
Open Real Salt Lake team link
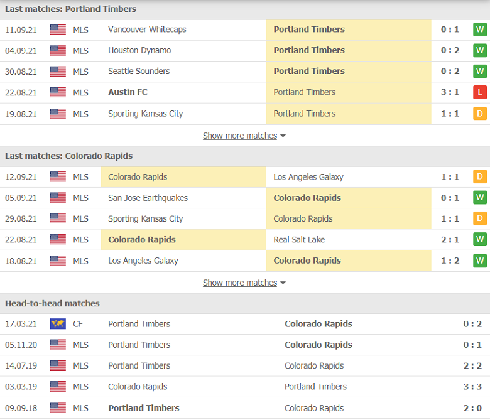[x=299, y=240]
